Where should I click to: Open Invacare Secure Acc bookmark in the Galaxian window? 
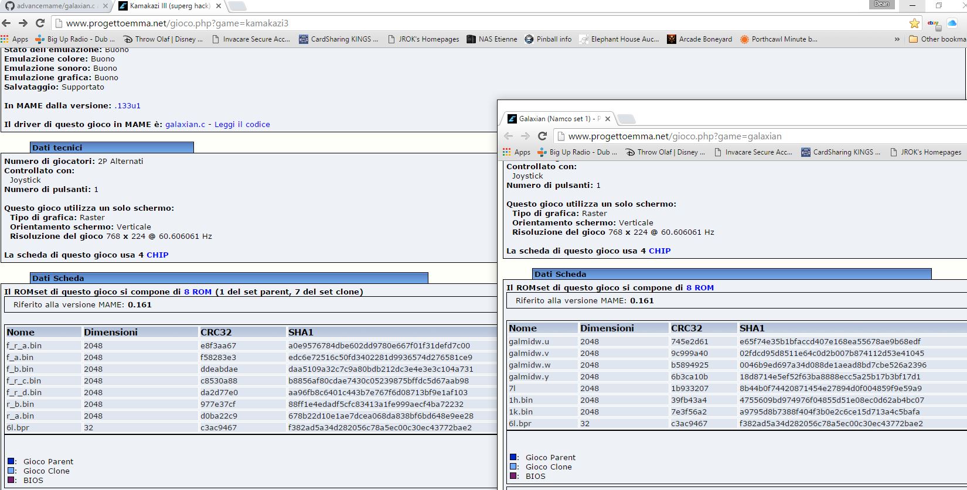[x=753, y=152]
